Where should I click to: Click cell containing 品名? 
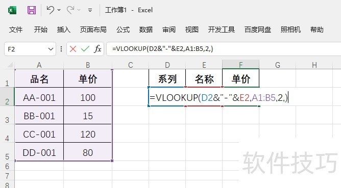39,78
